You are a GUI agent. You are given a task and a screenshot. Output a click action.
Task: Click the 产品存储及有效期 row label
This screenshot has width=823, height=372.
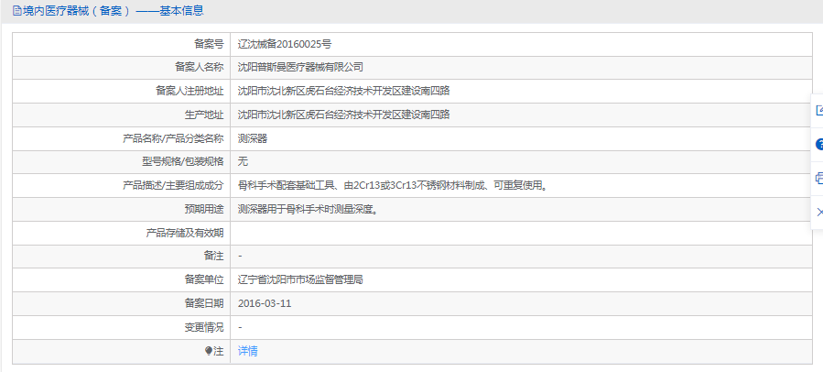pos(185,233)
